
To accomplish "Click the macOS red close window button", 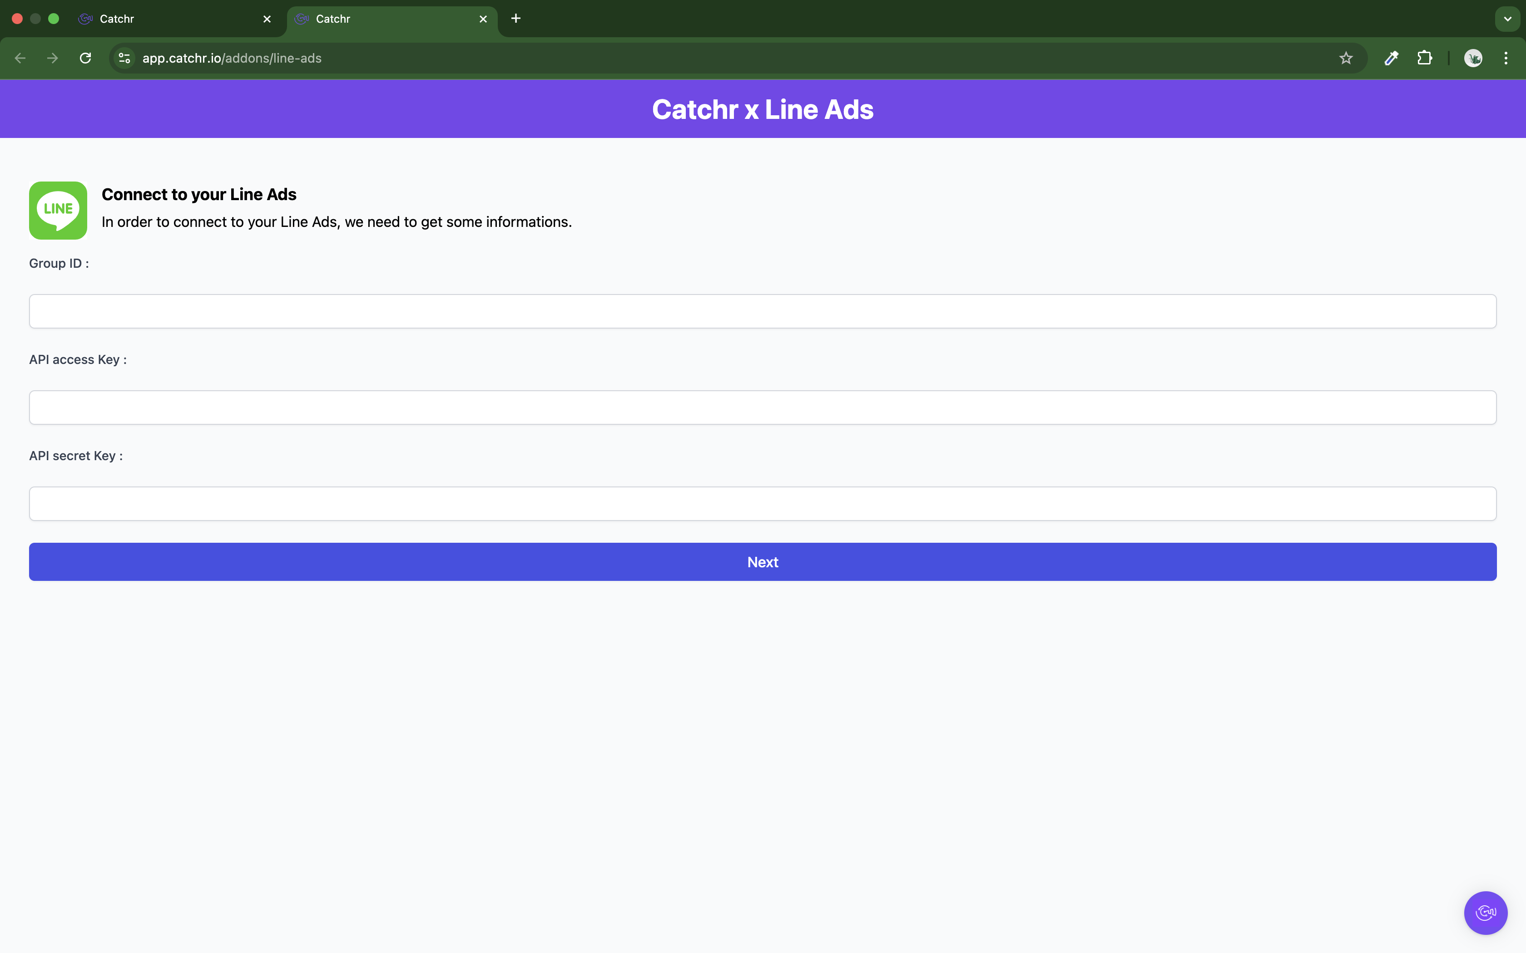I will coord(18,19).
